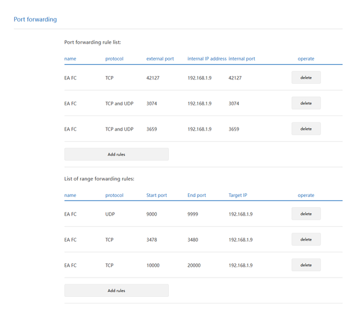Delete the UDP 9000-9999 range rule
The width and height of the screenshot is (359, 310).
click(306, 214)
